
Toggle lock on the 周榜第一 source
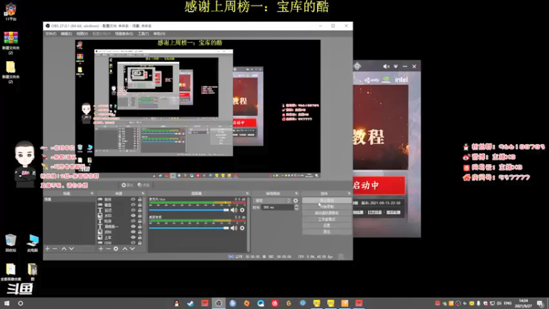(140, 227)
